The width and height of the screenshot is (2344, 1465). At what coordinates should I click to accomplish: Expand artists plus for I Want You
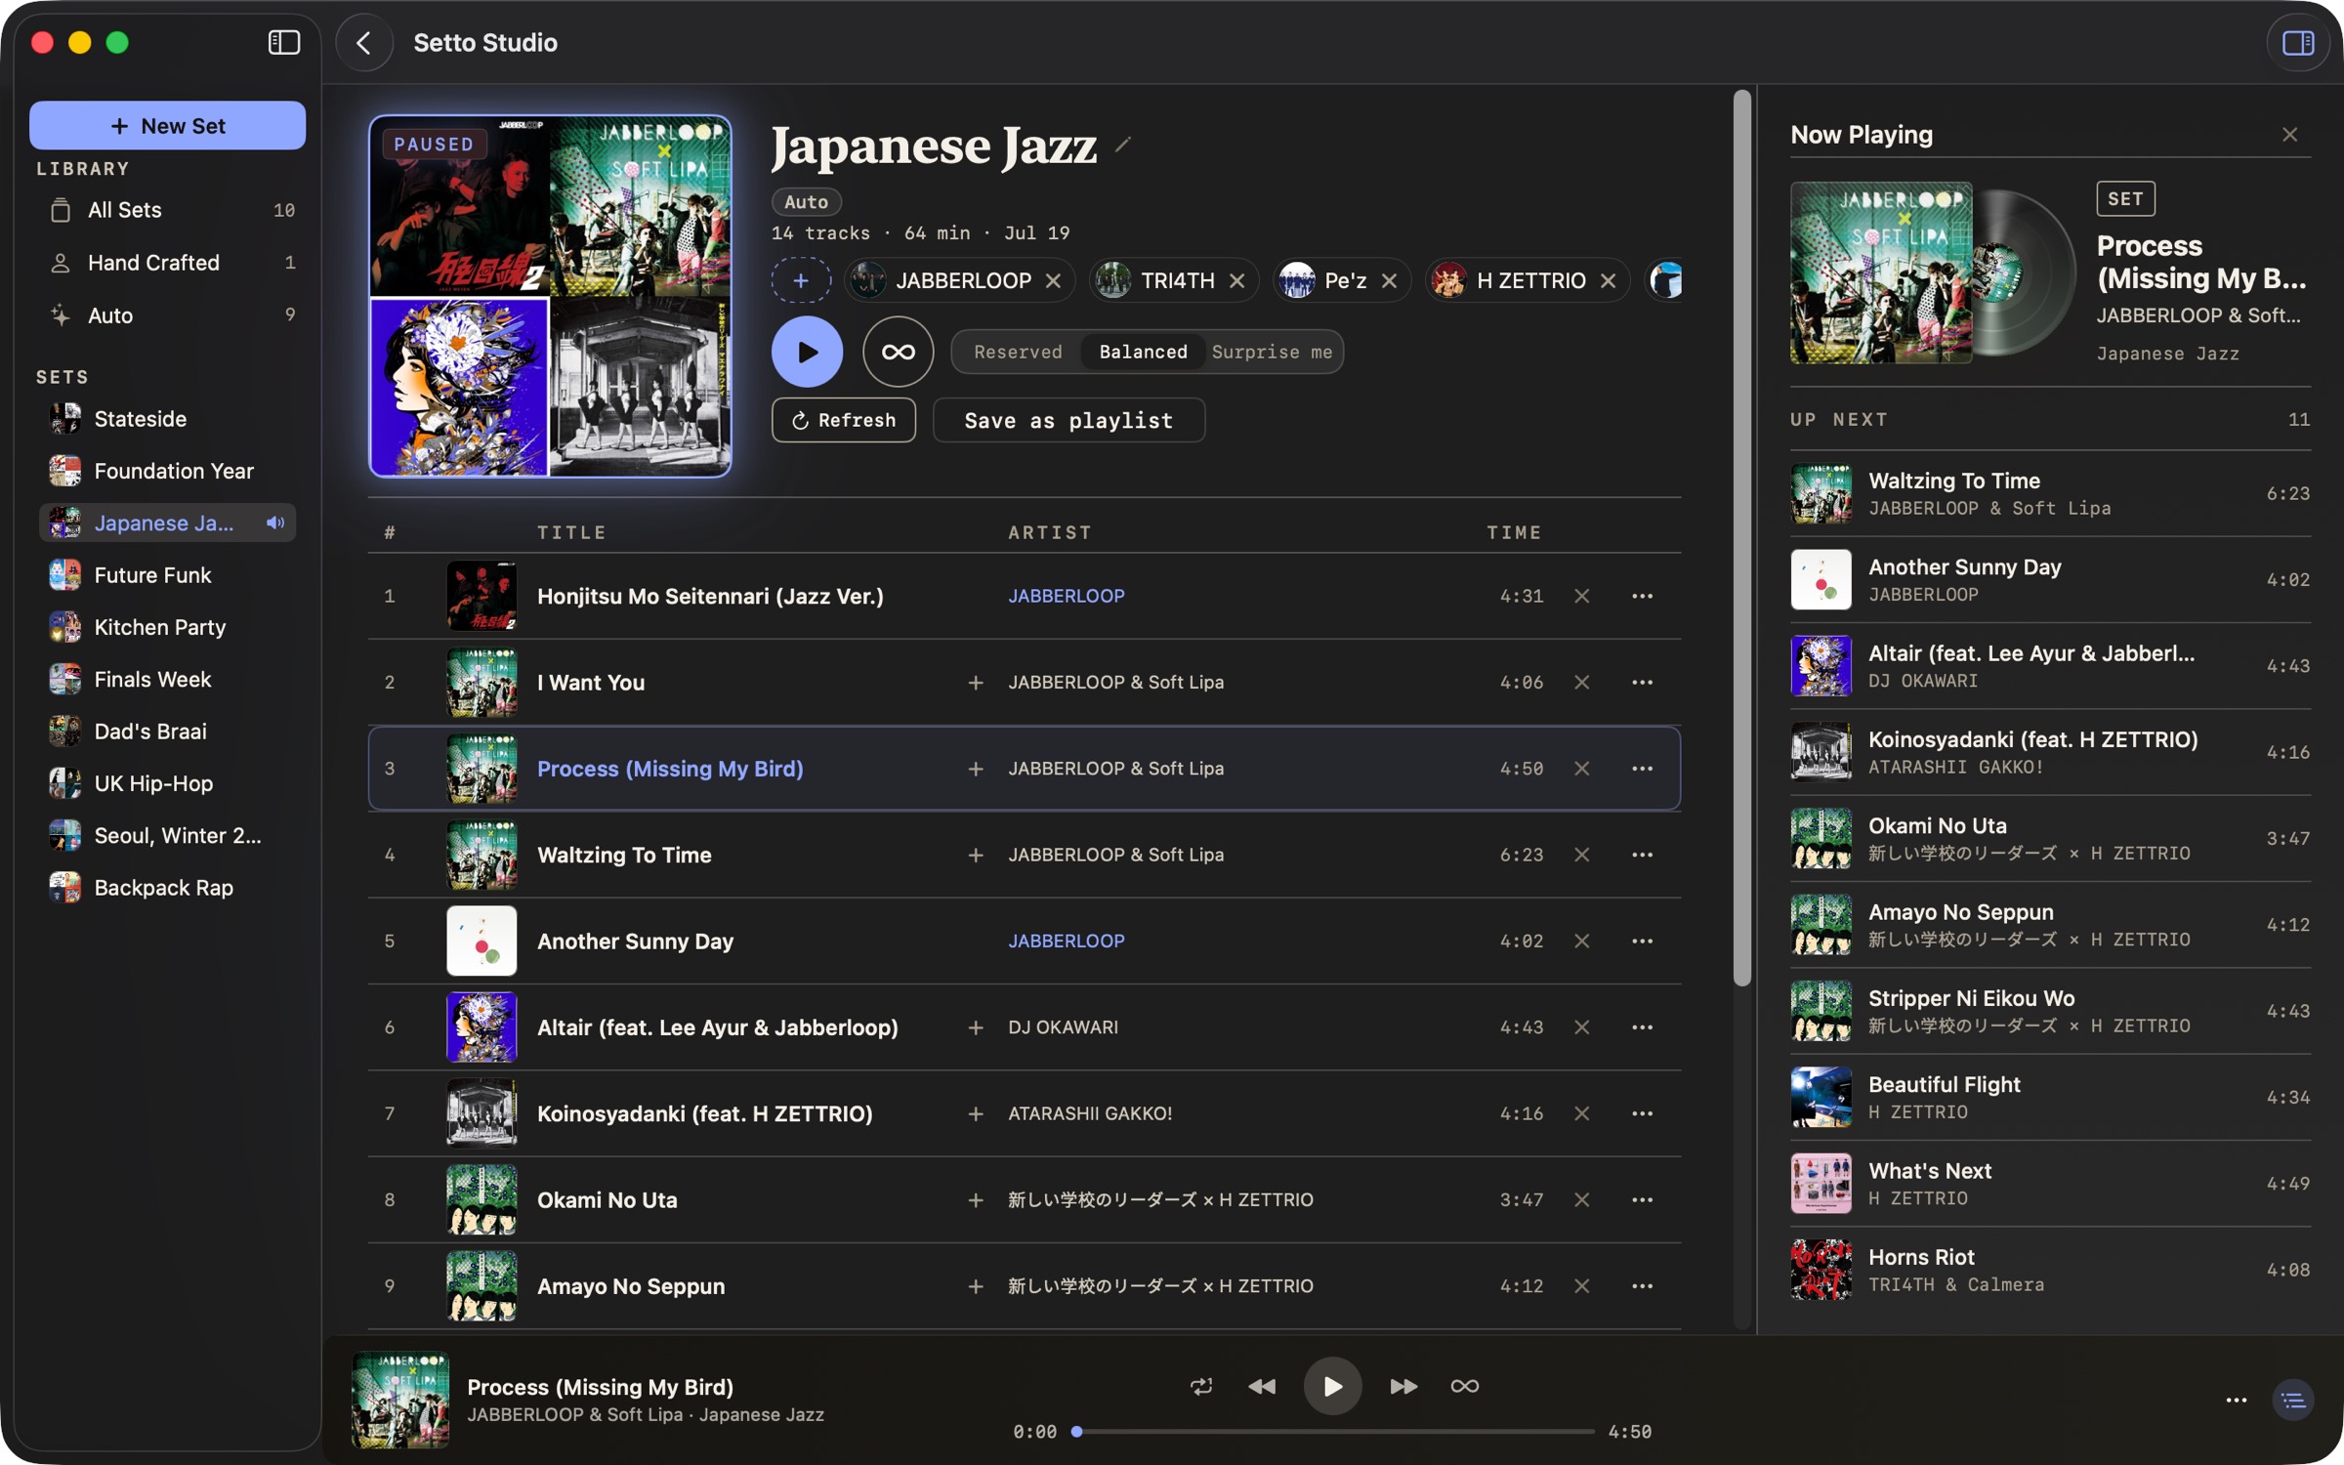[x=975, y=682]
